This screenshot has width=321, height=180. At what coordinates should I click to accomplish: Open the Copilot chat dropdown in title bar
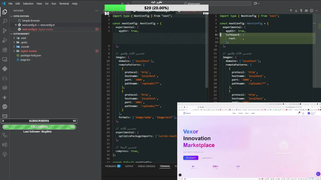257,3
